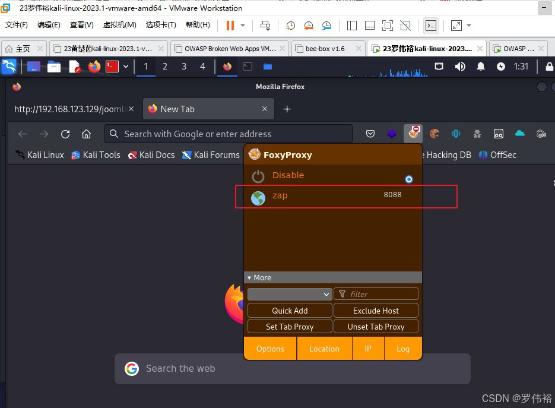Click the Kali panel clock 1:31
555x408 pixels.
pyautogui.click(x=521, y=67)
